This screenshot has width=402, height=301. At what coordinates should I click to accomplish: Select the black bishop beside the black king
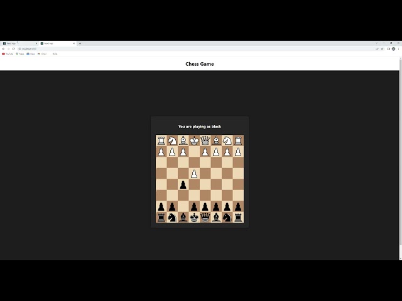point(183,218)
